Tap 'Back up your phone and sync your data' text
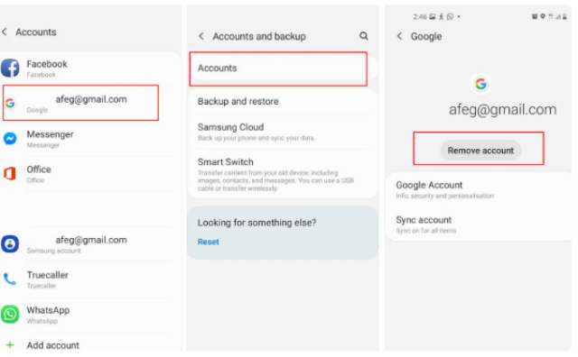The width and height of the screenshot is (578, 357). (256, 138)
